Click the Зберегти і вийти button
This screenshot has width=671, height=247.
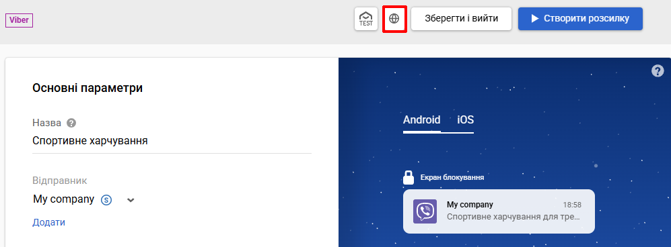point(461,19)
